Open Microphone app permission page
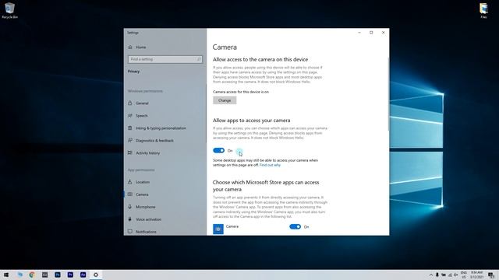499x280 pixels. (x=146, y=207)
